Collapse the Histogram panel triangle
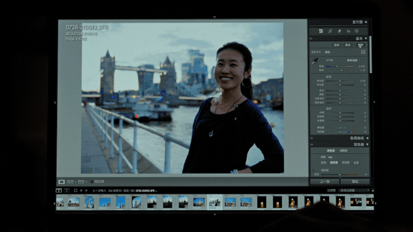The width and height of the screenshot is (413, 232). [366, 22]
